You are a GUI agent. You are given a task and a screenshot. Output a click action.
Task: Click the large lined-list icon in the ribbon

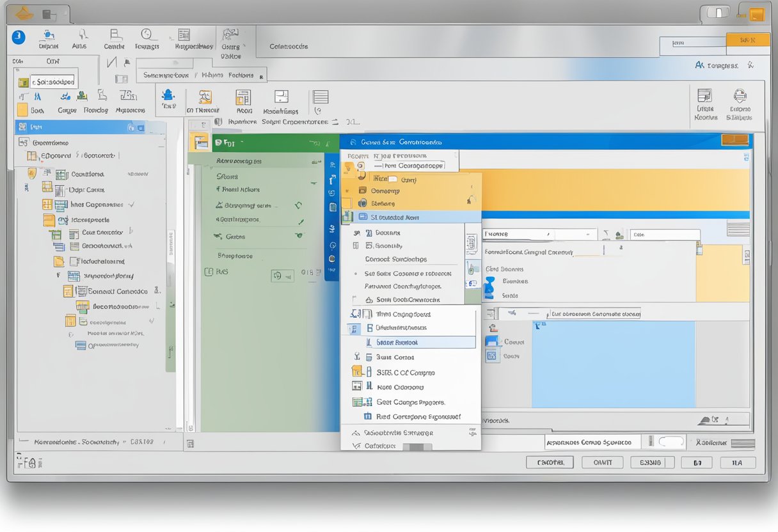321,97
